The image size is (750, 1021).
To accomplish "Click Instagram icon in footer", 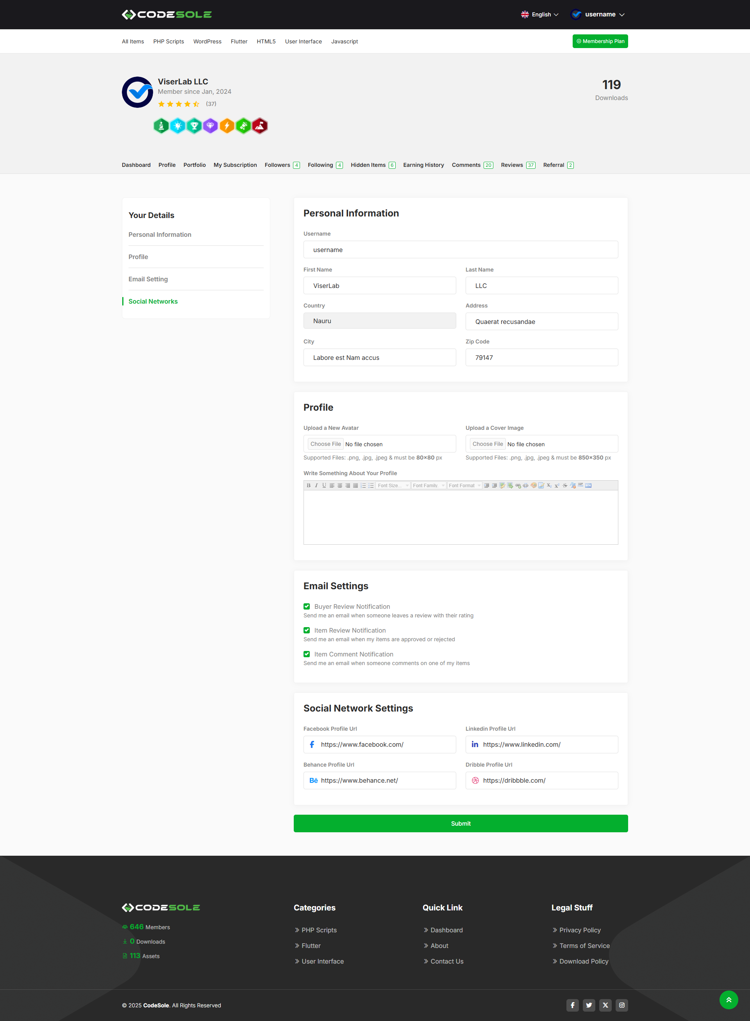I will [x=621, y=1005].
